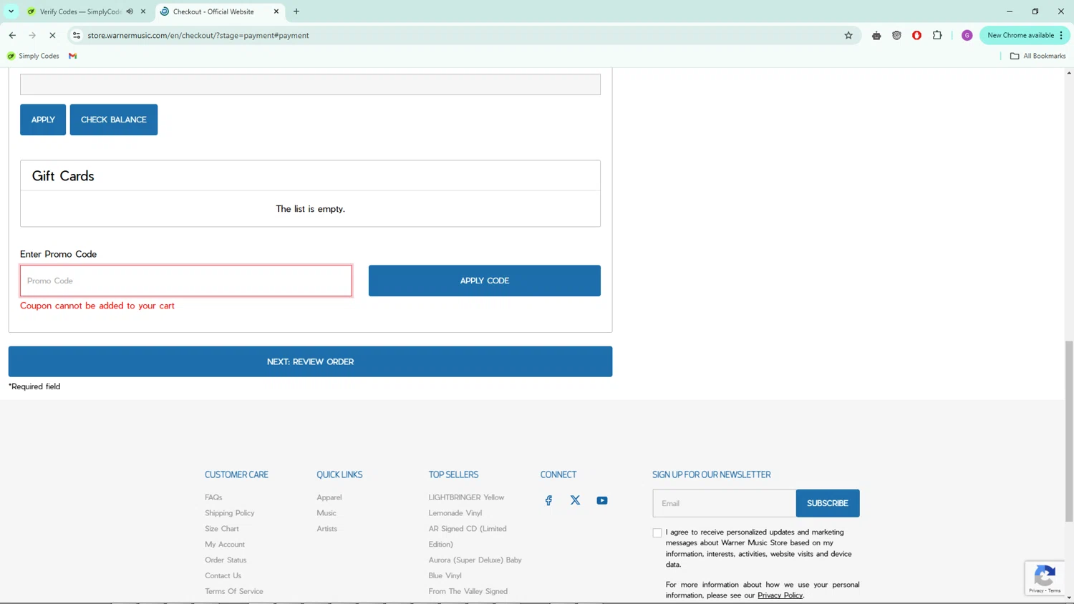
Task: Select the Checkout - Official Website tab
Action: click(213, 11)
